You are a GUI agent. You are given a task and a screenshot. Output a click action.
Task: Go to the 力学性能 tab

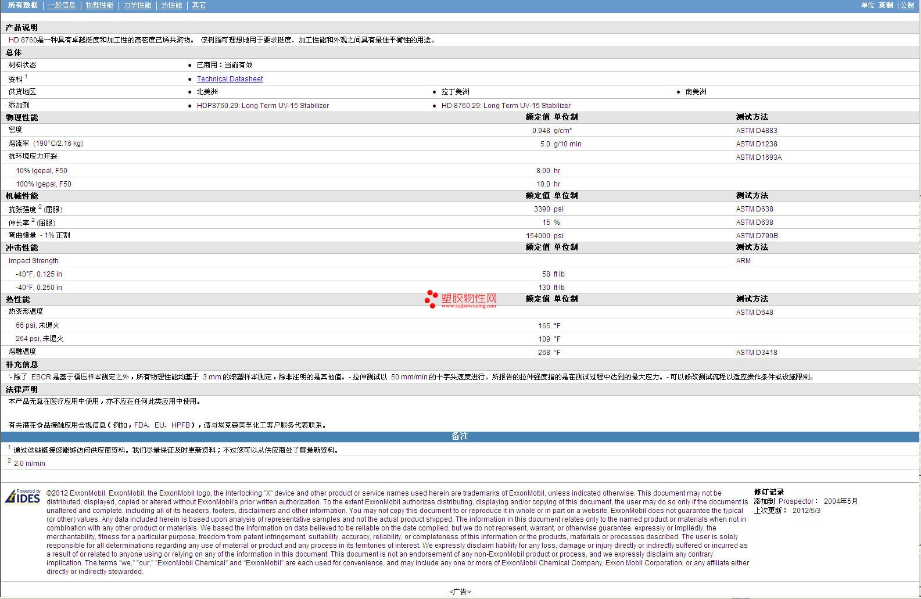coord(137,5)
